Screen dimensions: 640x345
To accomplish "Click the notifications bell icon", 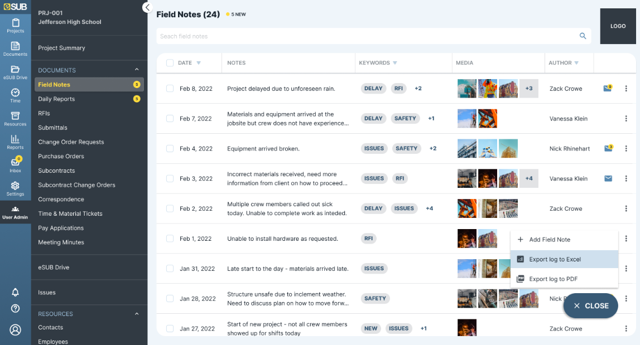I will (15, 293).
